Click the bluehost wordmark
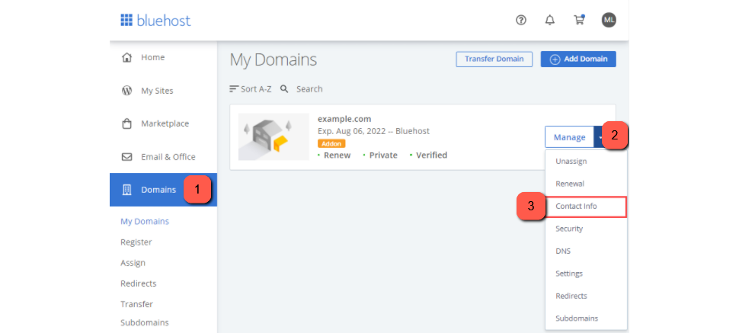739x333 pixels. (164, 21)
